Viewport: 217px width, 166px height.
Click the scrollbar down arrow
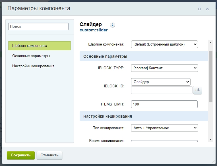[x=210, y=139]
